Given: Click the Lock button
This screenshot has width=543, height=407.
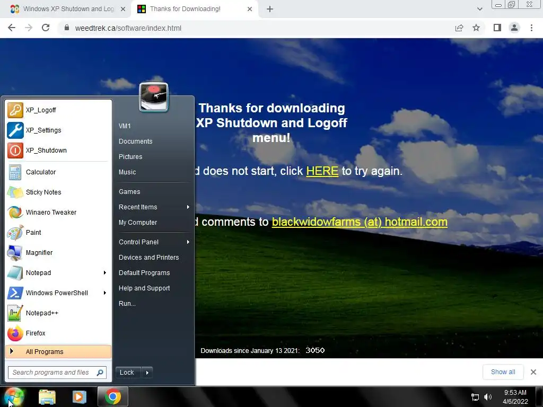Looking at the screenshot, I should pyautogui.click(x=128, y=373).
